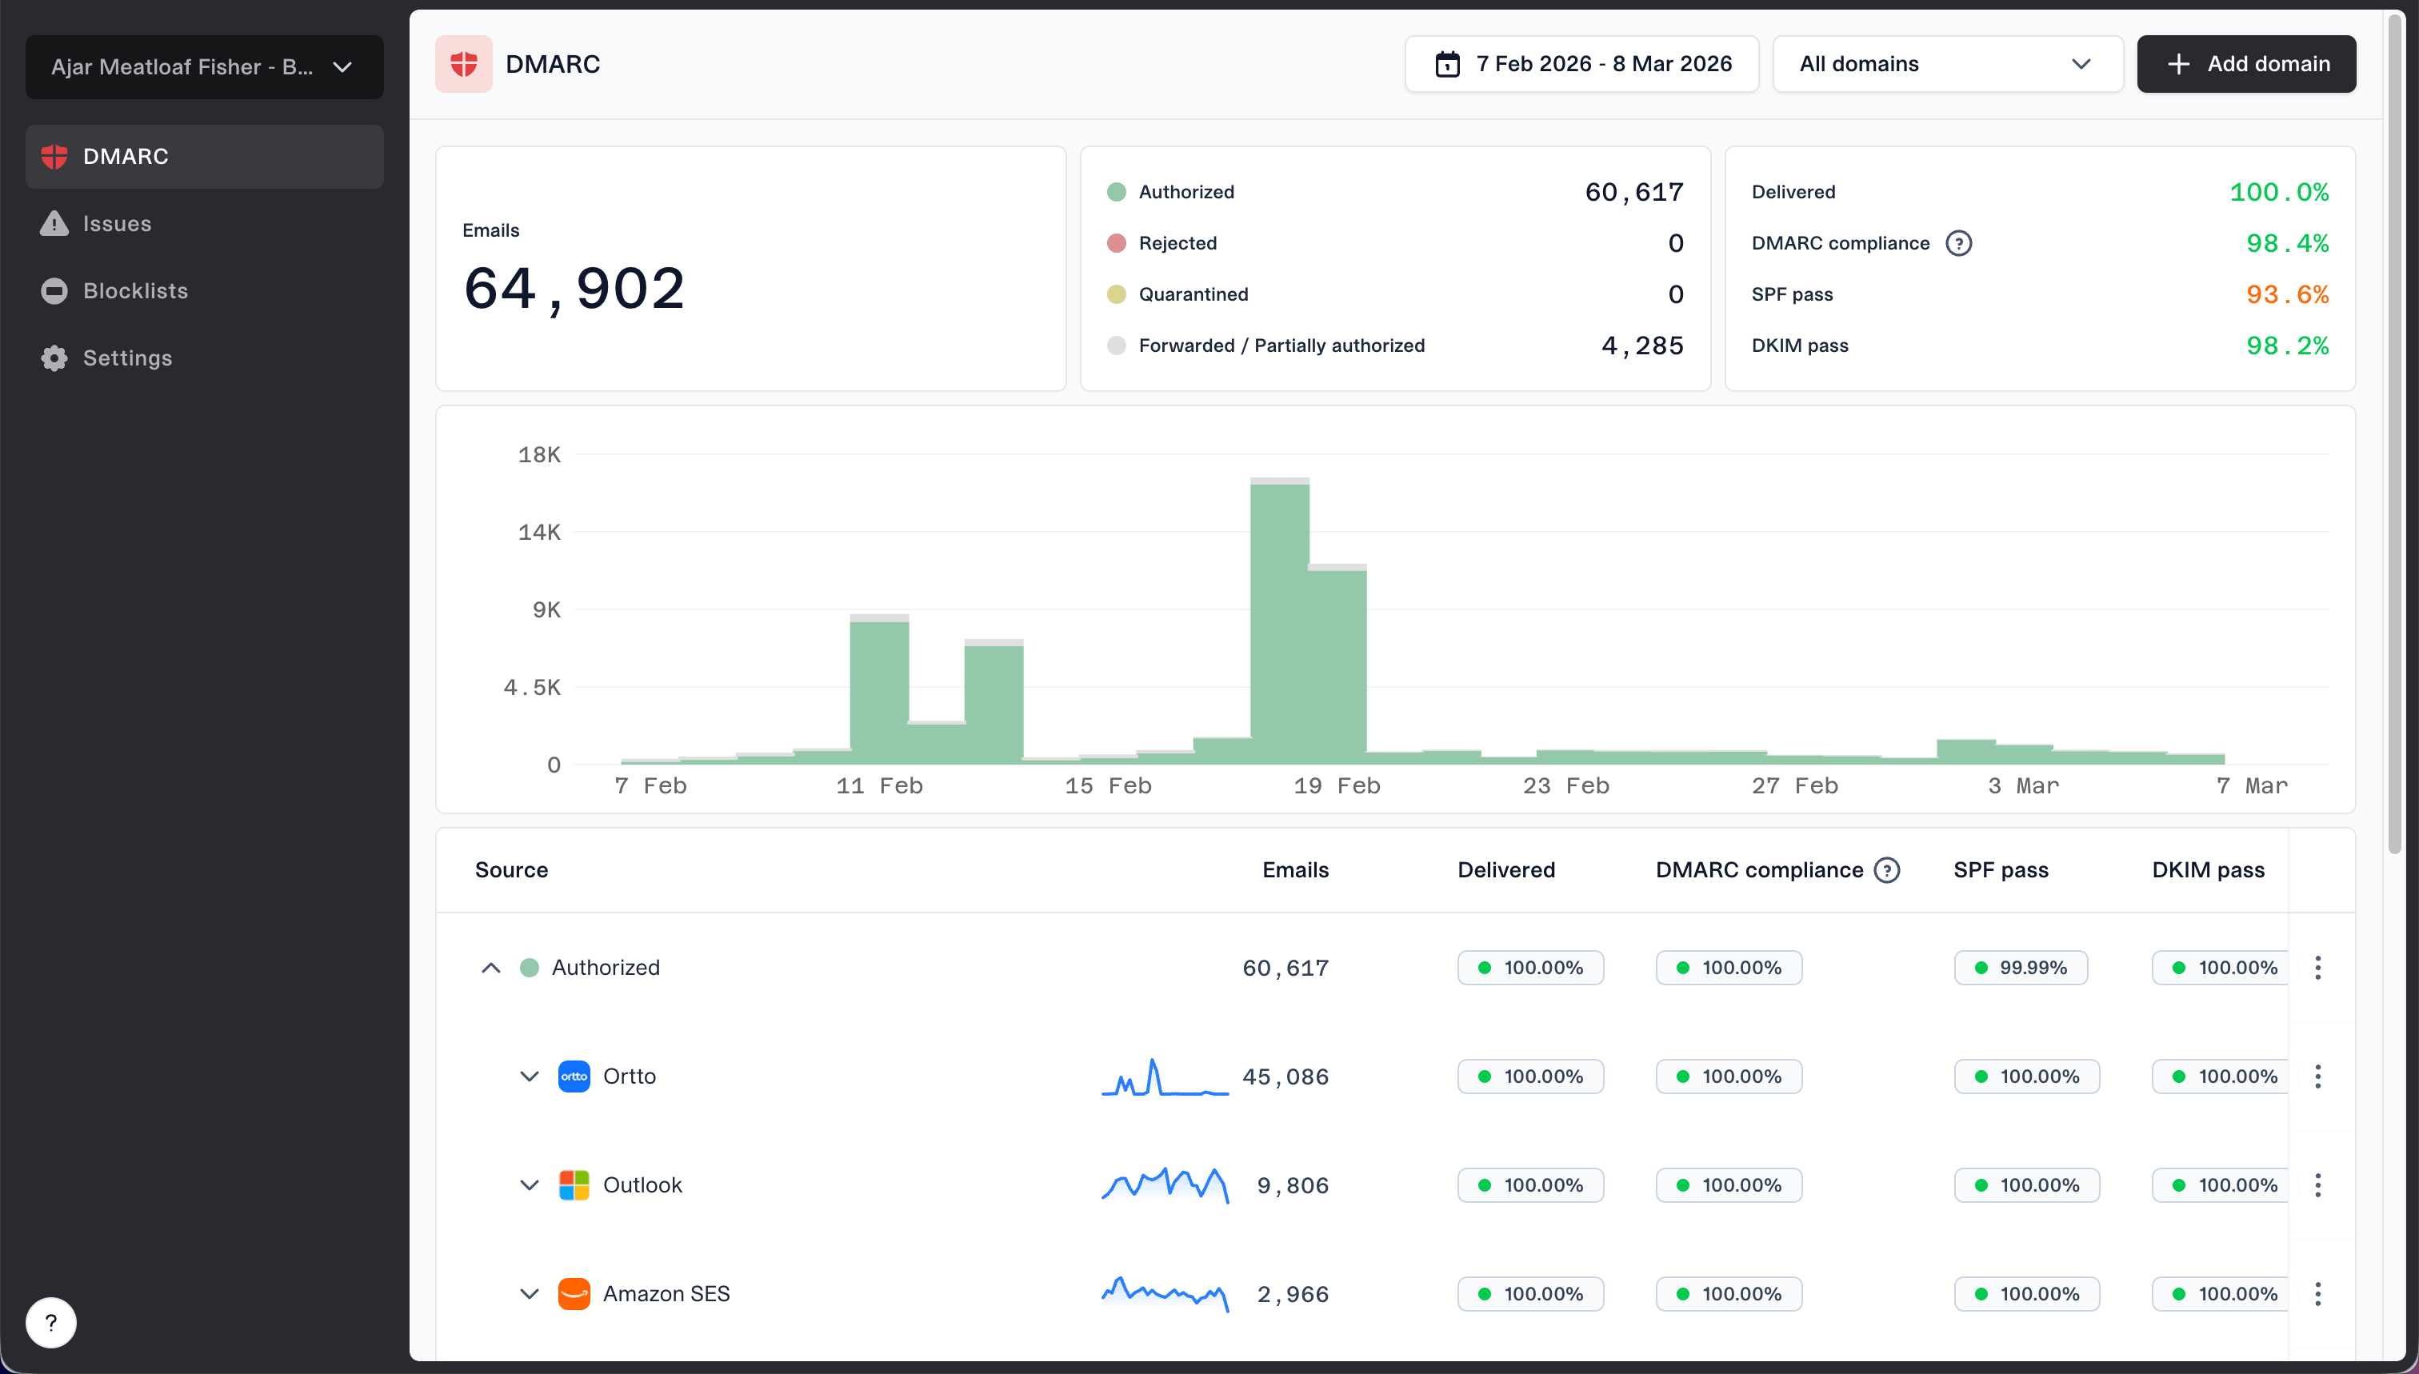Viewport: 2419px width, 1374px height.
Task: Click the Ortto source logo icon
Action: 574,1076
